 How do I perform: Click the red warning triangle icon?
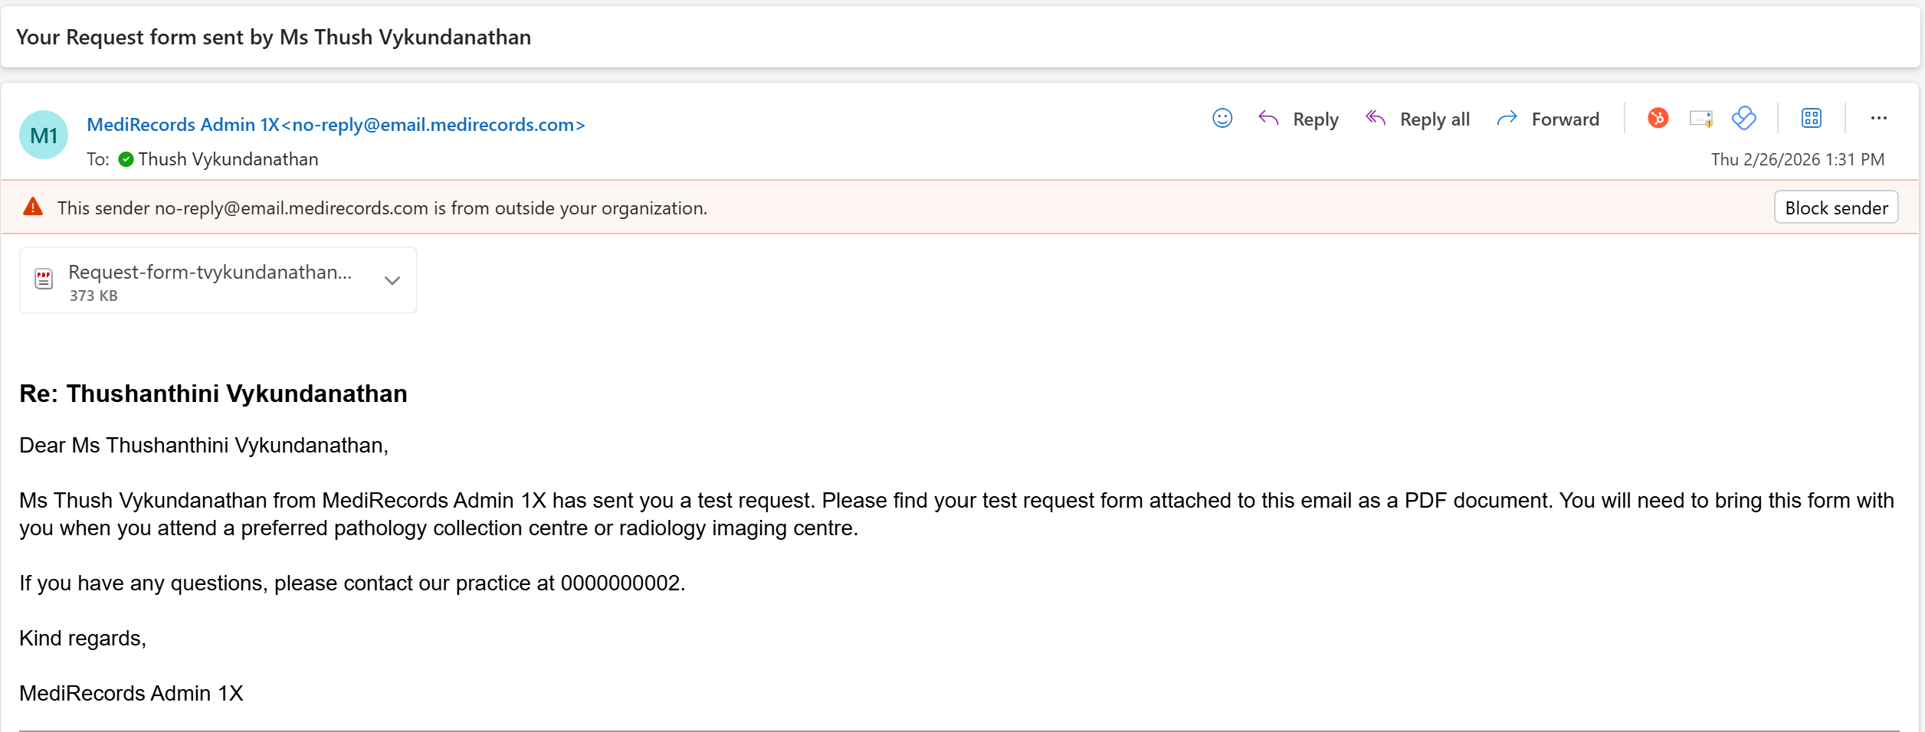click(33, 207)
